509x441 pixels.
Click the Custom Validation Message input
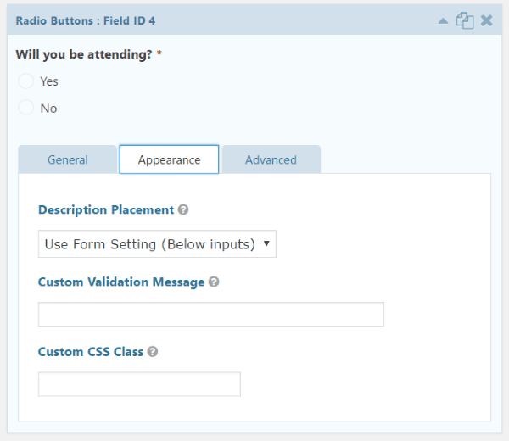(x=211, y=314)
